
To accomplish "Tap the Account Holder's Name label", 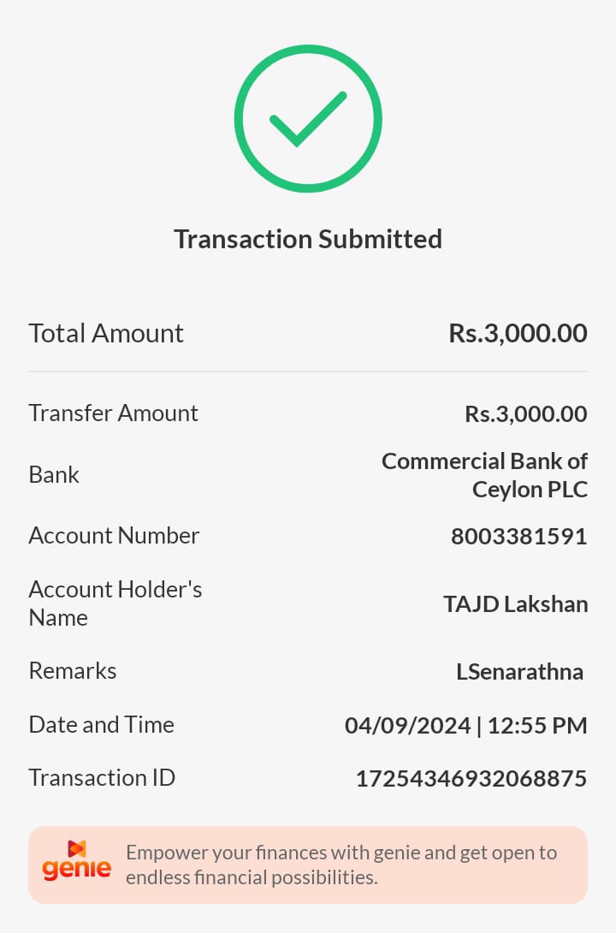I will (115, 603).
